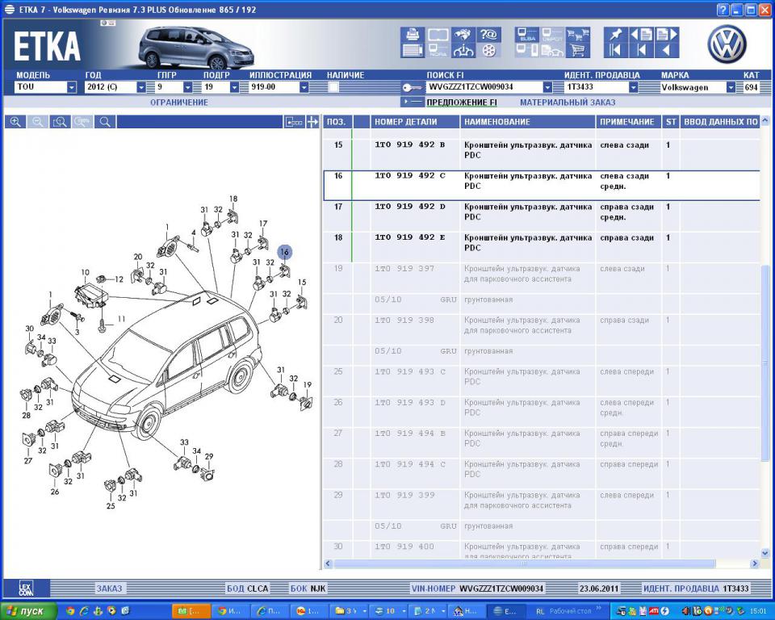Click the key icon beside ПОИСК FI

click(411, 88)
